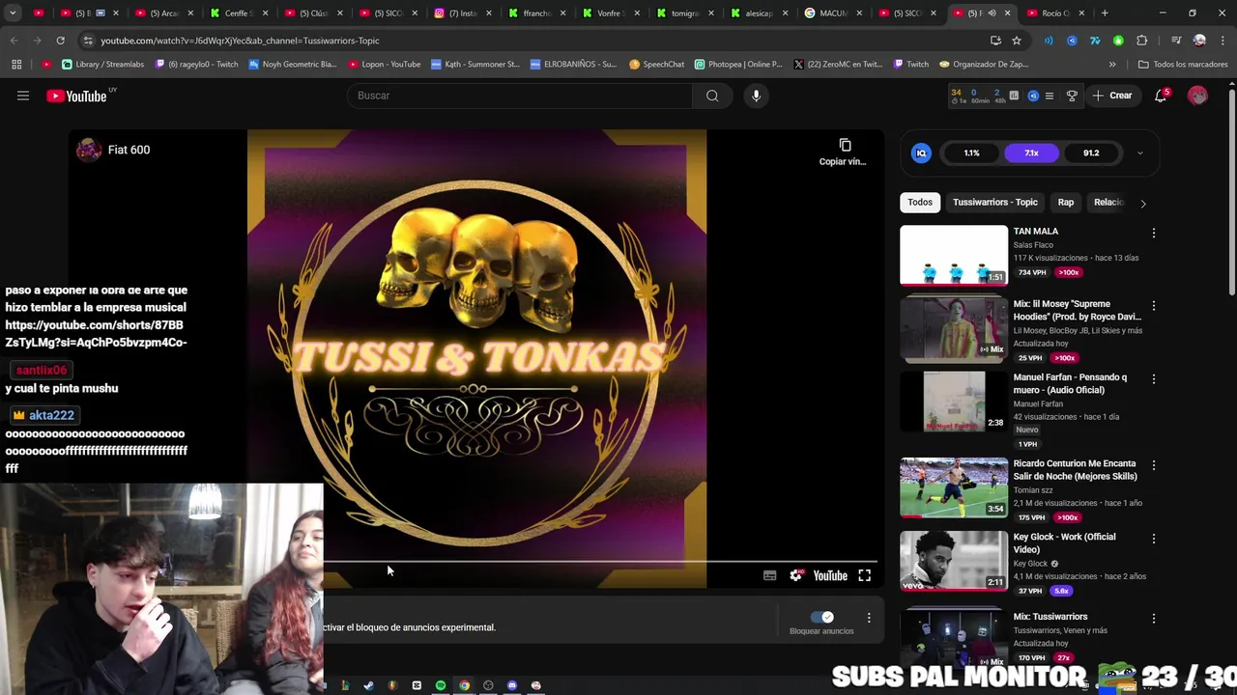Viewport: 1237px width, 695px height.
Task: Open the list icon beside the trophy
Action: click(1050, 96)
